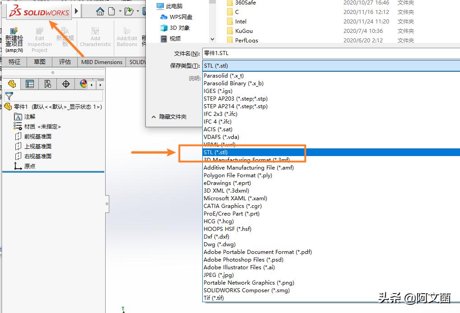Collapse folders via 隐藏文件夹
The height and width of the screenshot is (313, 460).
[169, 117]
